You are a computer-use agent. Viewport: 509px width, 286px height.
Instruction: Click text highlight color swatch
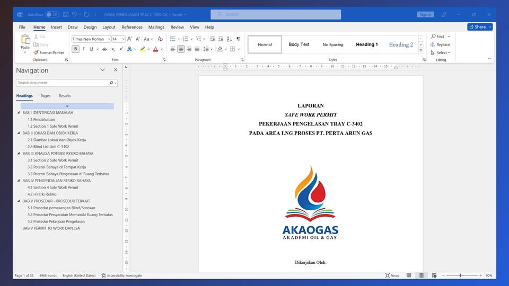click(143, 49)
